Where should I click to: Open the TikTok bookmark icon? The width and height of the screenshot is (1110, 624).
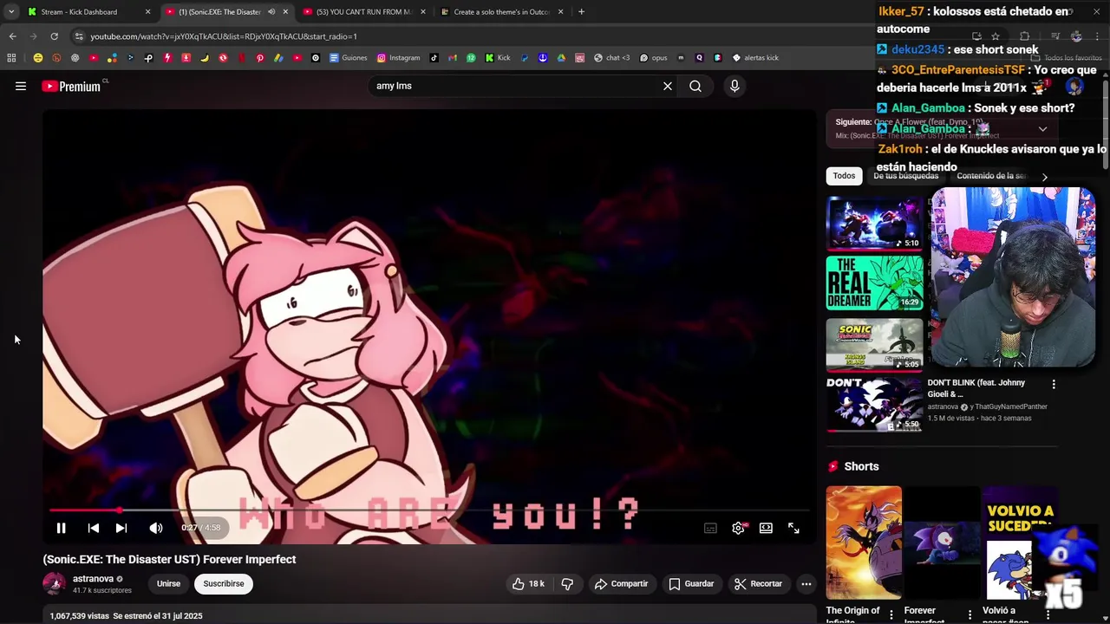(x=434, y=58)
